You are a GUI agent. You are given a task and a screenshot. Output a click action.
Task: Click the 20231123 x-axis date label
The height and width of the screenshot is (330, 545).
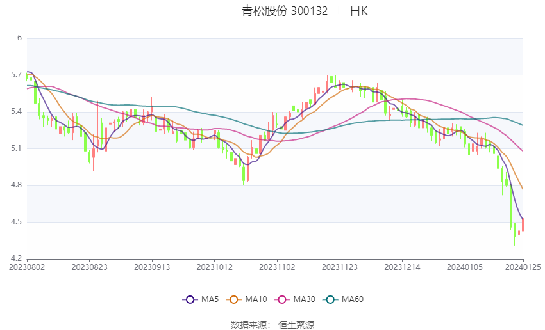(340, 267)
